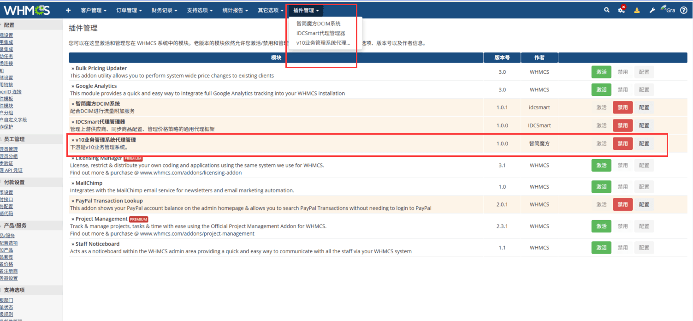Click the yellow download update icon
Viewport: 693px width, 321px height.
pyautogui.click(x=637, y=10)
